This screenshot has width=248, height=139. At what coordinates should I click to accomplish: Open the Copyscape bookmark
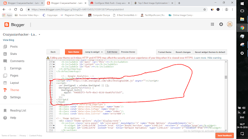coord(50,15)
